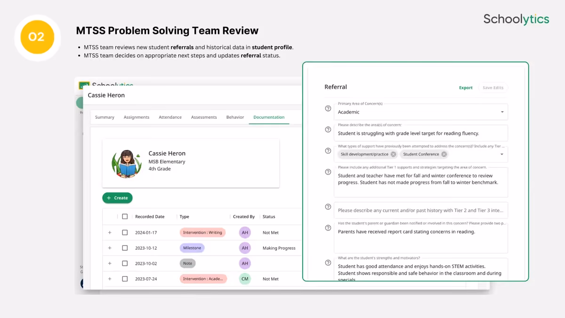Click the Not Met status on 2024-01-17 row

pyautogui.click(x=271, y=232)
